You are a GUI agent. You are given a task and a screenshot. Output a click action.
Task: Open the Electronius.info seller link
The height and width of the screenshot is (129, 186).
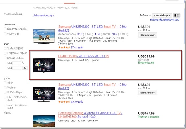(146, 63)
